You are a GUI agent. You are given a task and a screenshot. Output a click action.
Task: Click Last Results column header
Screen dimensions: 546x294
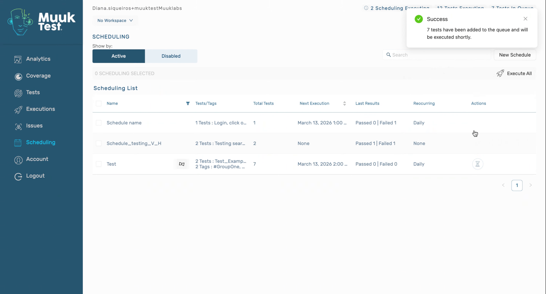[x=367, y=104]
